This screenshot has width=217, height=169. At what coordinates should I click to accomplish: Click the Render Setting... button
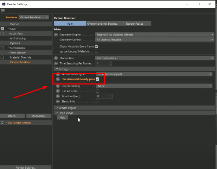click(x=26, y=167)
